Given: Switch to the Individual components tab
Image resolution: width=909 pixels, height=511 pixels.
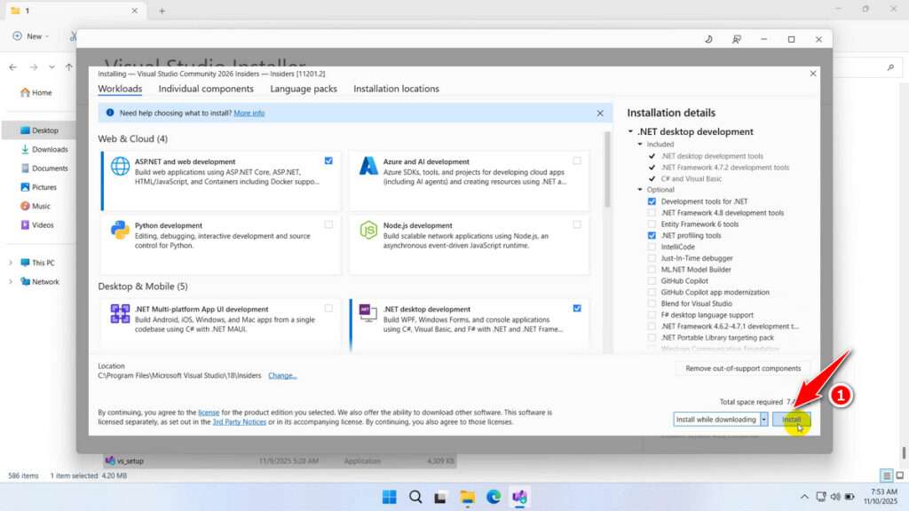Looking at the screenshot, I should coord(206,89).
